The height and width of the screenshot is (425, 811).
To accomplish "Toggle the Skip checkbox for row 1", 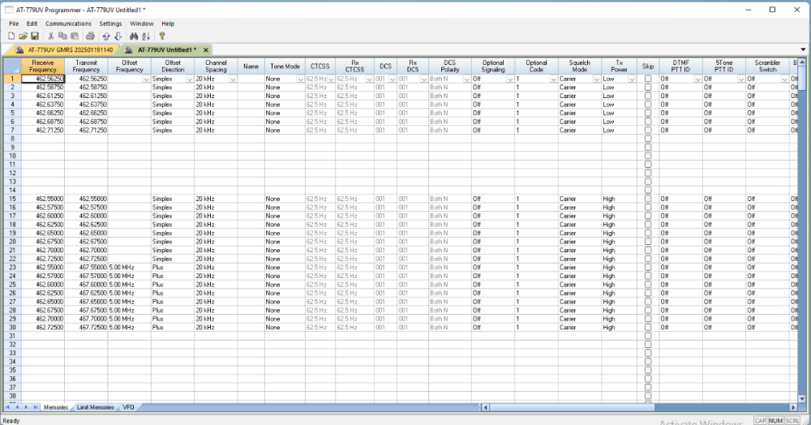I will [x=647, y=79].
